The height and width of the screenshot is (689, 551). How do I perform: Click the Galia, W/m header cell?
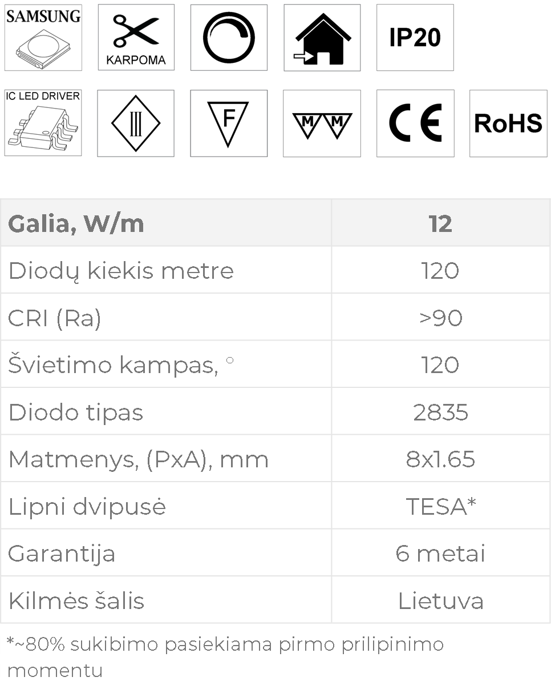point(166,223)
